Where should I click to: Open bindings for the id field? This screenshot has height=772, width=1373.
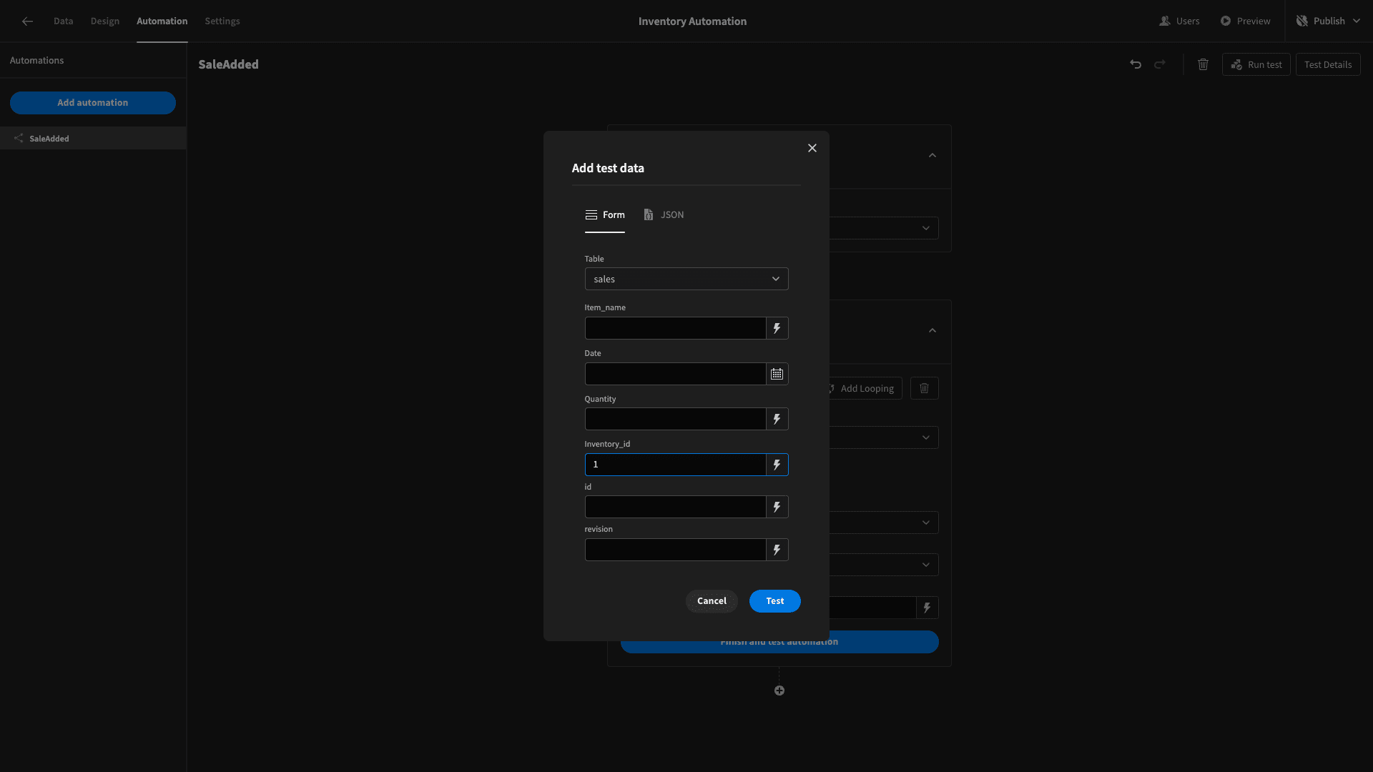(777, 507)
